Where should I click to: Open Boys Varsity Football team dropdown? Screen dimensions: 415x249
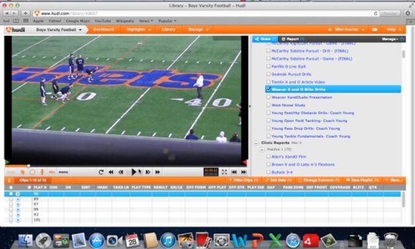coord(59,30)
